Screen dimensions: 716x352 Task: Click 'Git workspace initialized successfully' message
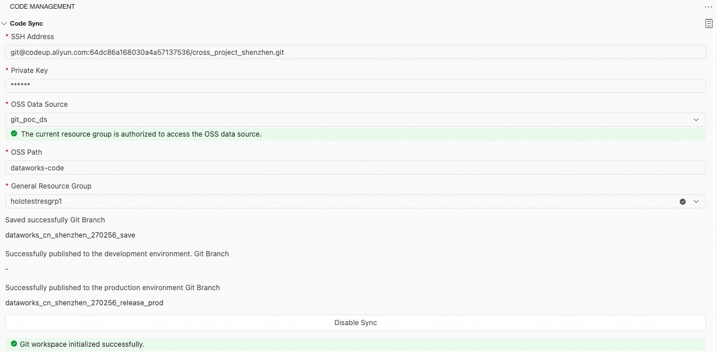[82, 344]
